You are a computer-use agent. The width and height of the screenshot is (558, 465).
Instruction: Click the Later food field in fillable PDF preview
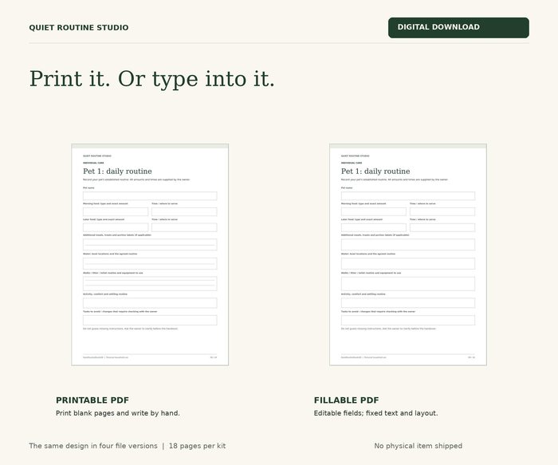click(x=374, y=227)
